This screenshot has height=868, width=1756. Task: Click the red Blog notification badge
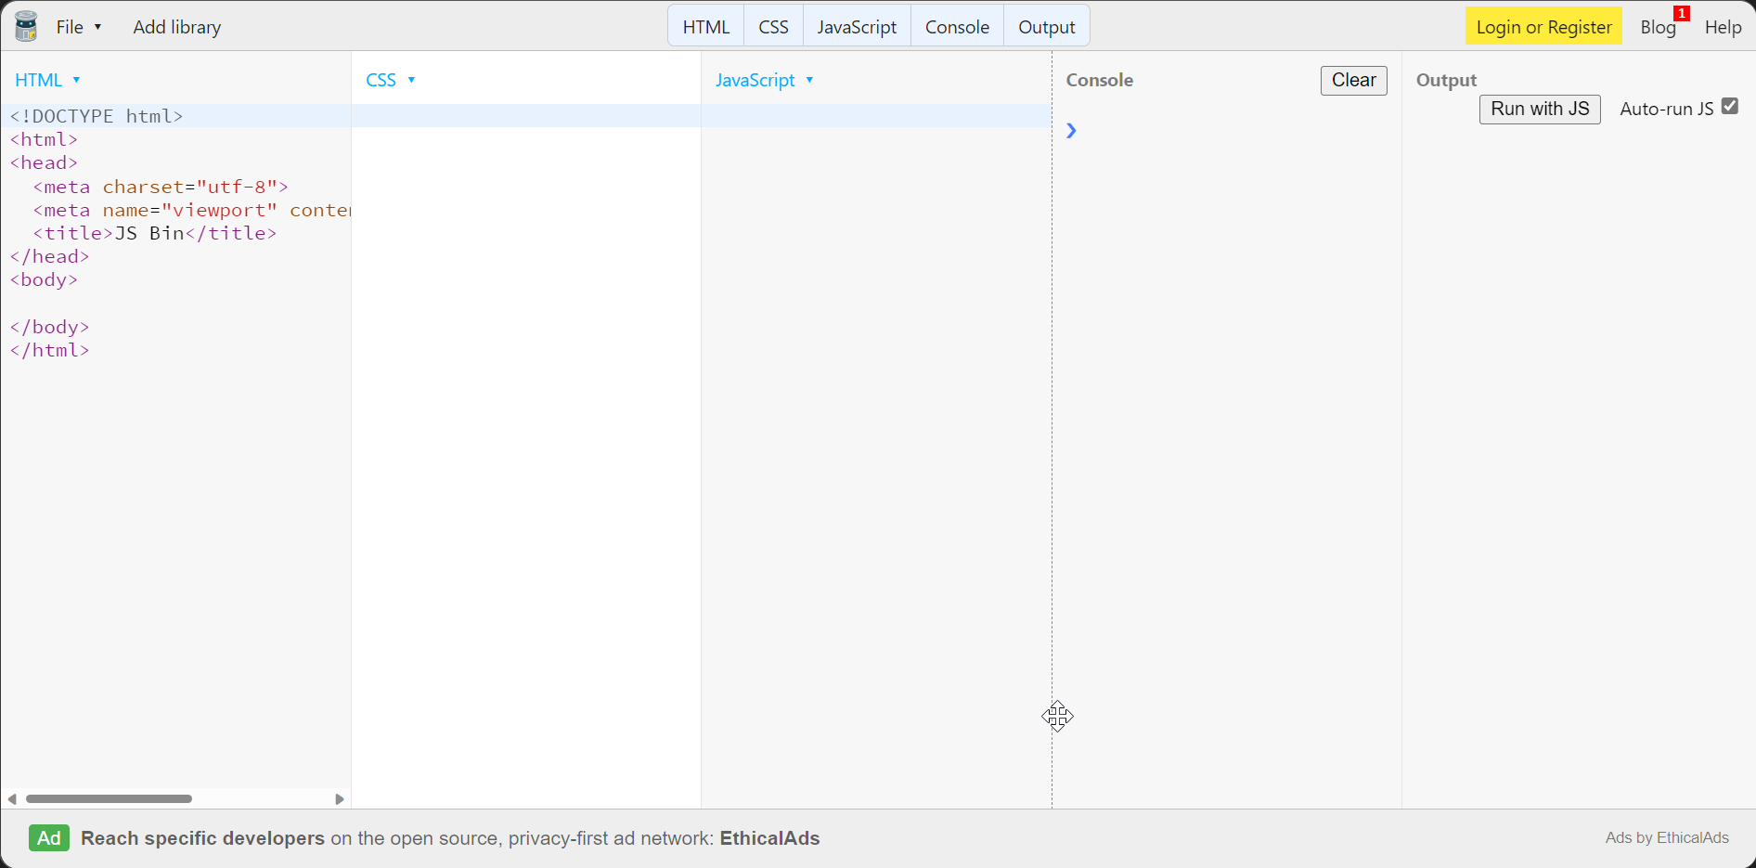tap(1682, 13)
